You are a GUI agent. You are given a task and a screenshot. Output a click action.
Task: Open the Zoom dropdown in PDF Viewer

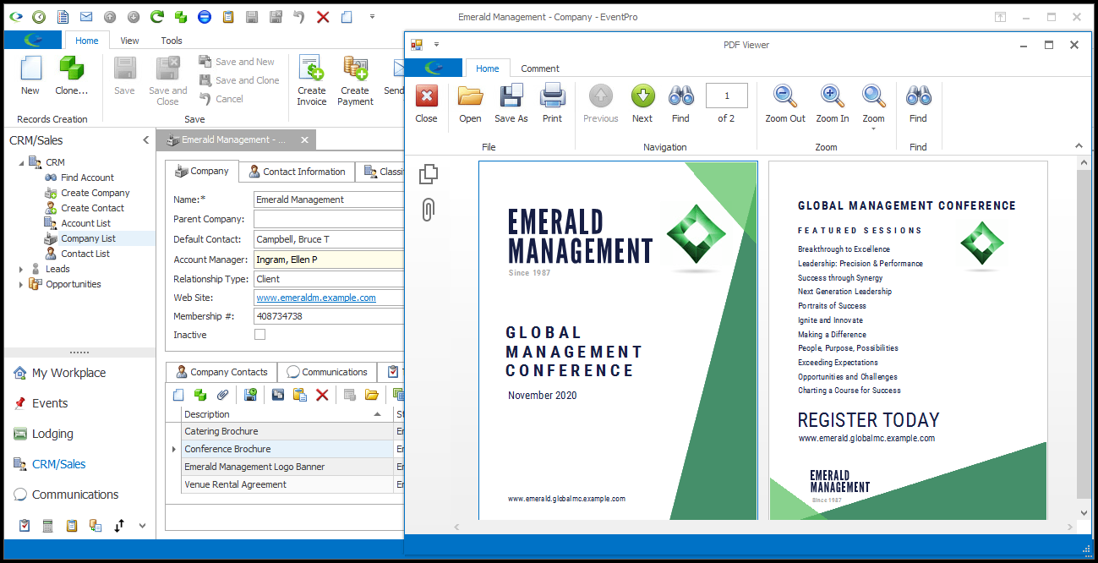[x=874, y=106]
